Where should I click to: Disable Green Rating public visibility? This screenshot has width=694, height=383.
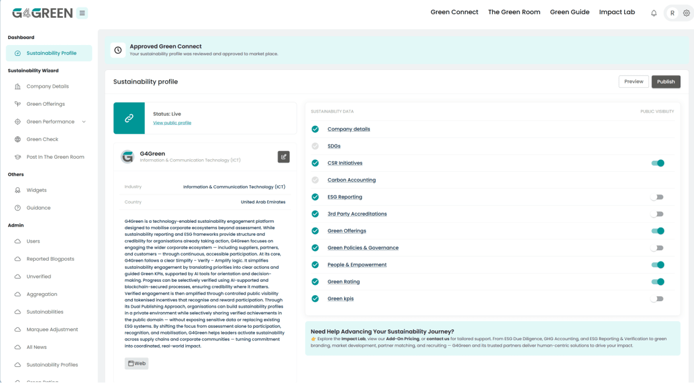tap(658, 281)
